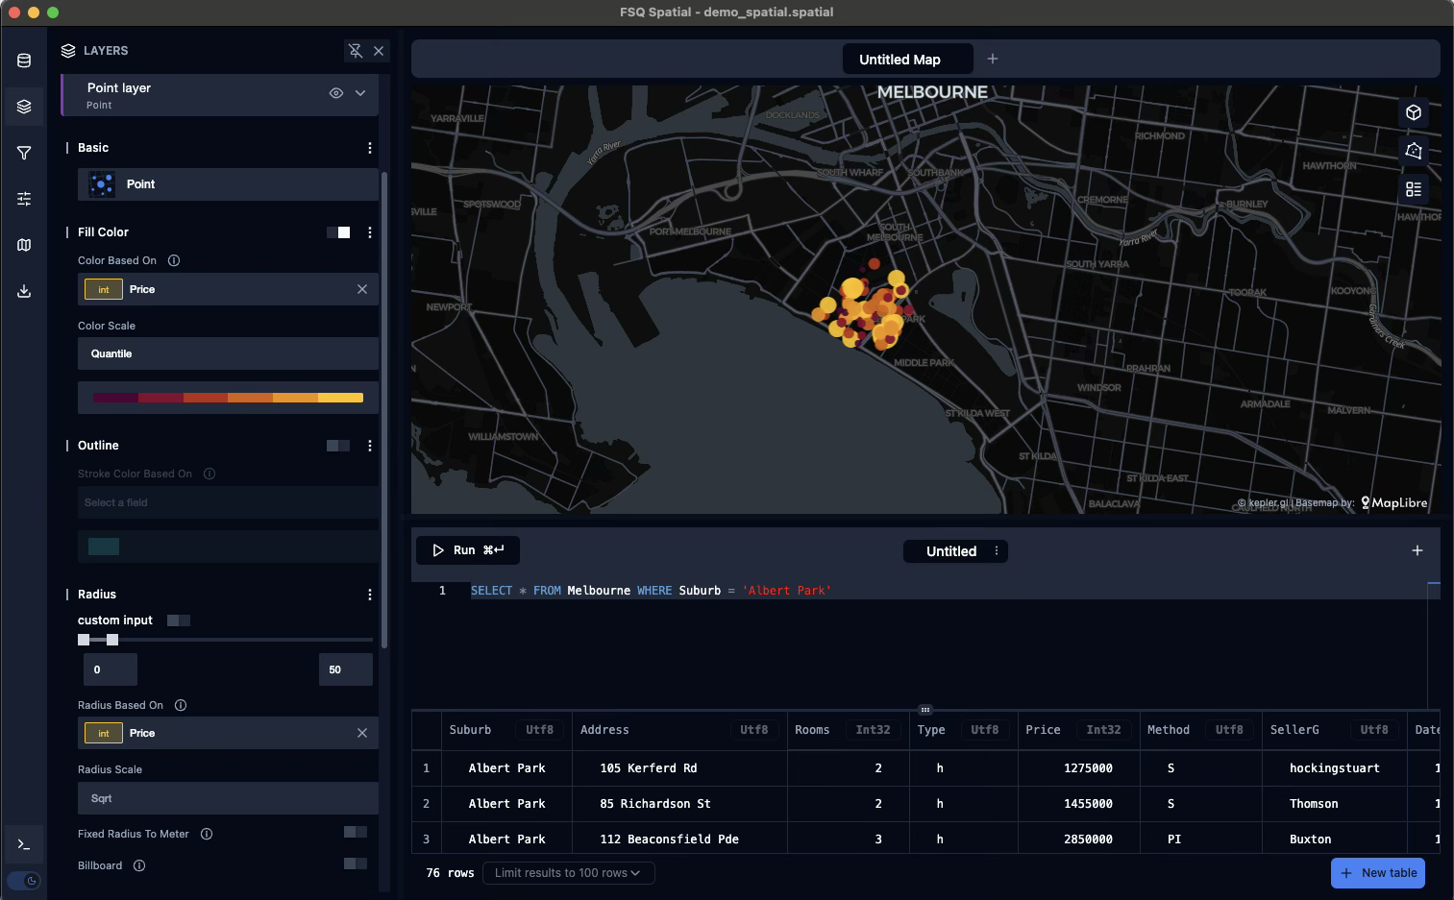Click info icon next to Color Based On
1454x900 pixels.
pyautogui.click(x=174, y=260)
